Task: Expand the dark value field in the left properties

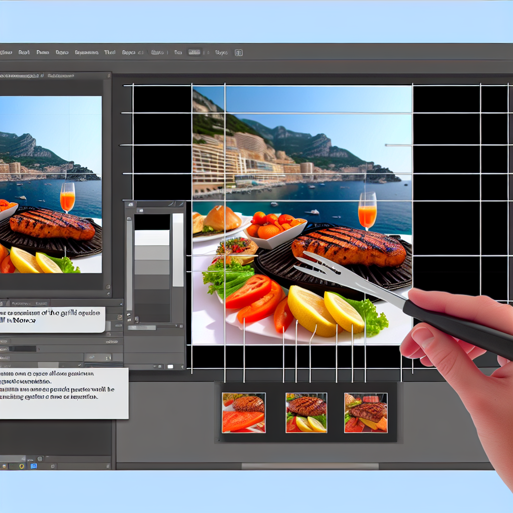Action: point(23,349)
